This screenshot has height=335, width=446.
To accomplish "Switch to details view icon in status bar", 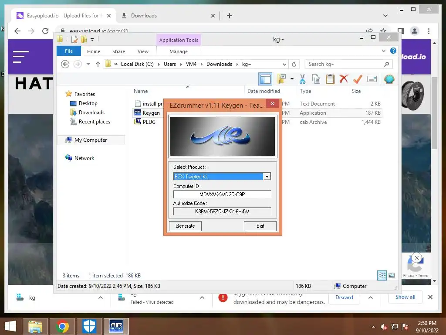I will click(382, 275).
